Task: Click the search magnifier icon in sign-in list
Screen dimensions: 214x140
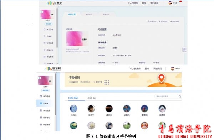Action: [x=180, y=97]
